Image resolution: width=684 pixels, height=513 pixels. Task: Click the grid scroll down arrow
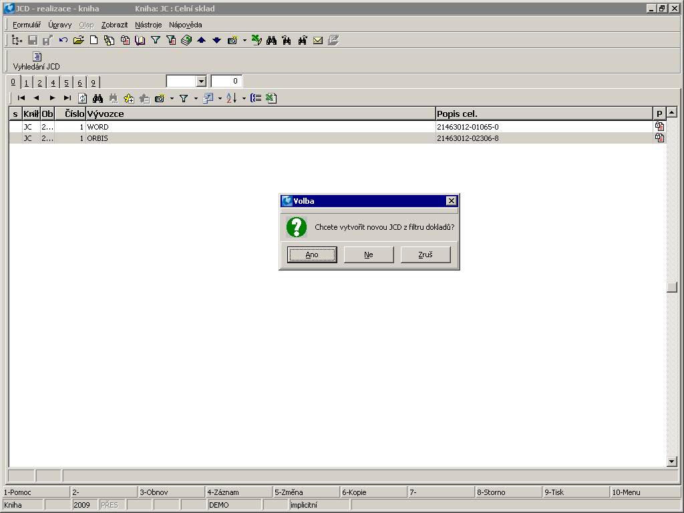click(672, 461)
